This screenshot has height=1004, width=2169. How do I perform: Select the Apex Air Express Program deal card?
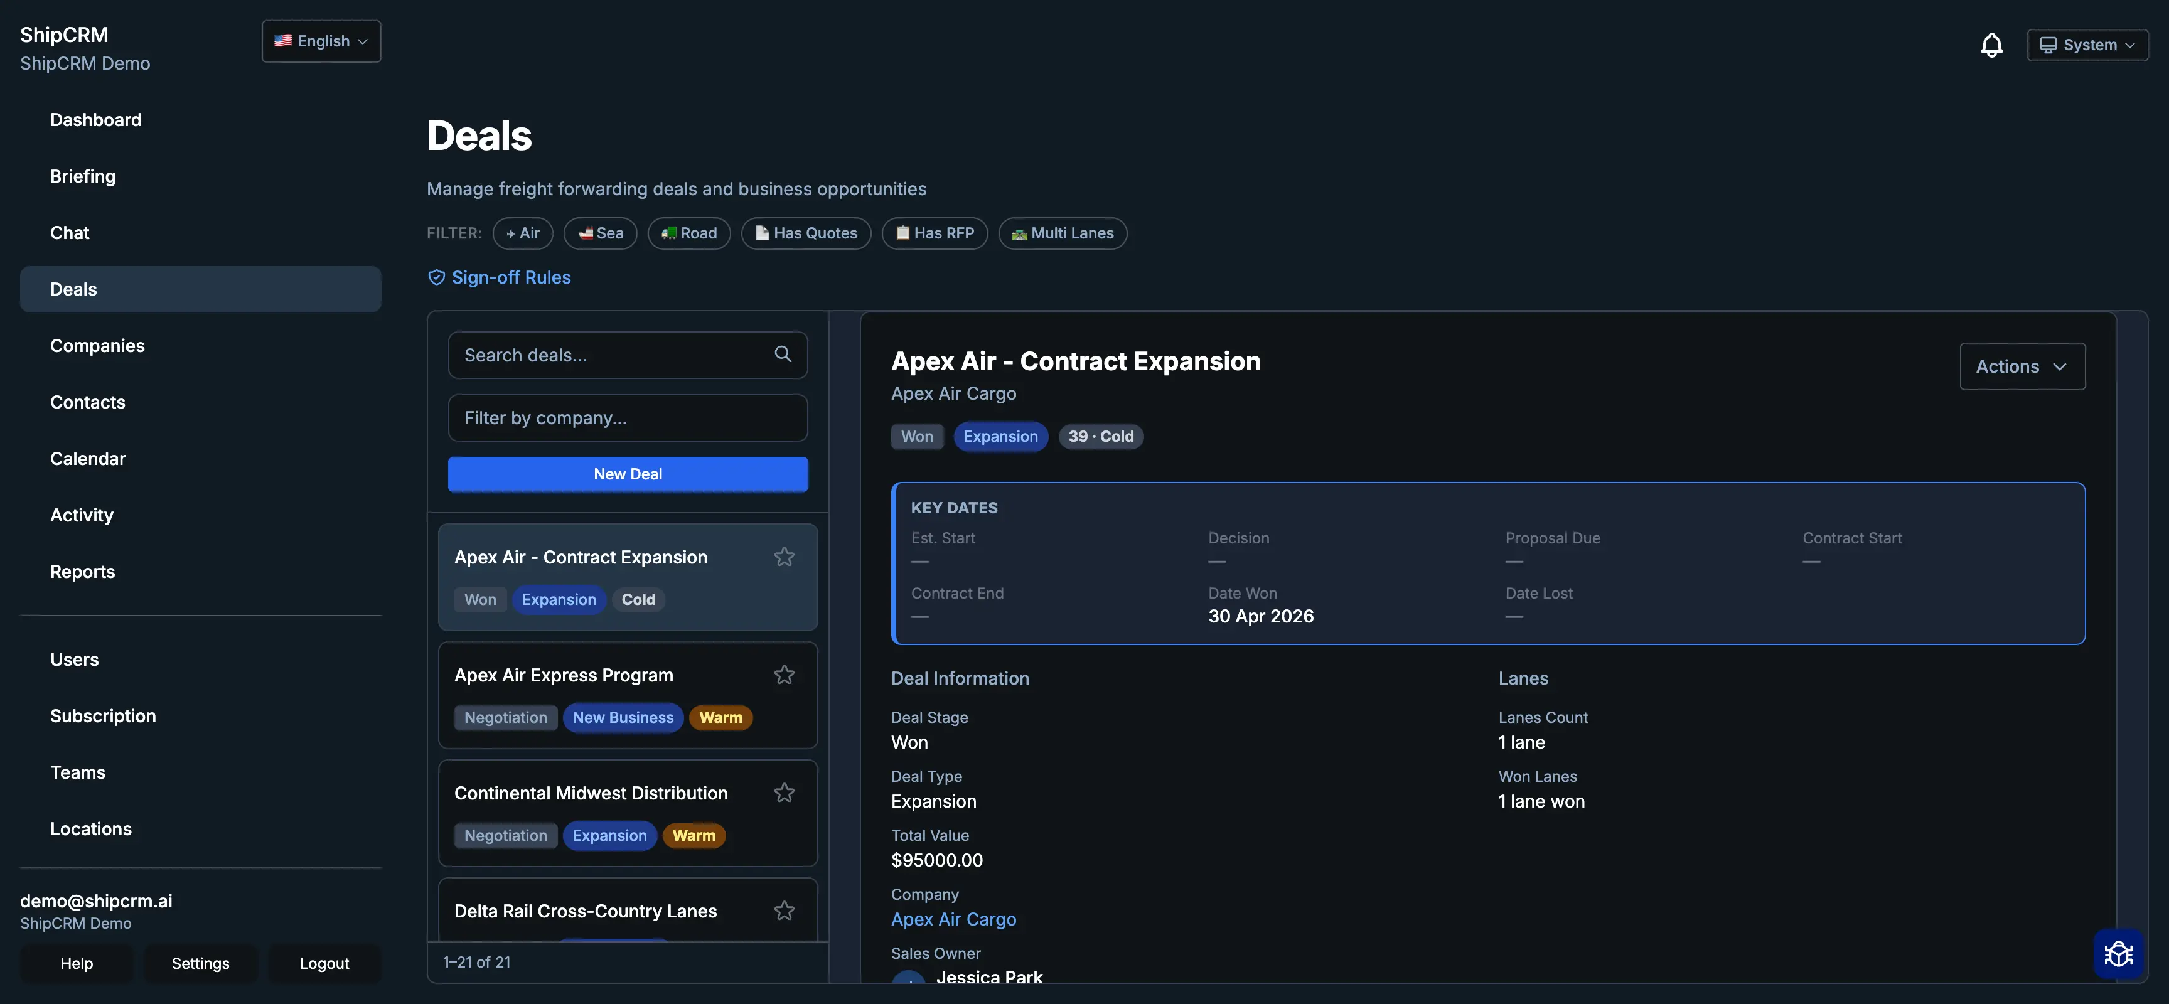click(628, 695)
